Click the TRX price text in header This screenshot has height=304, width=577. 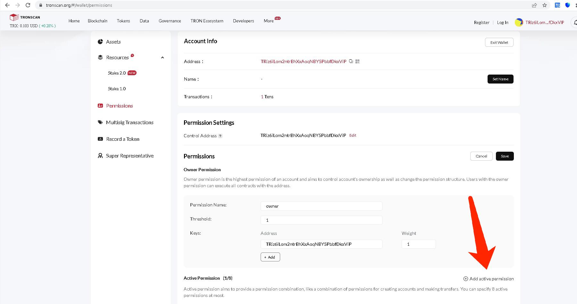click(x=33, y=26)
